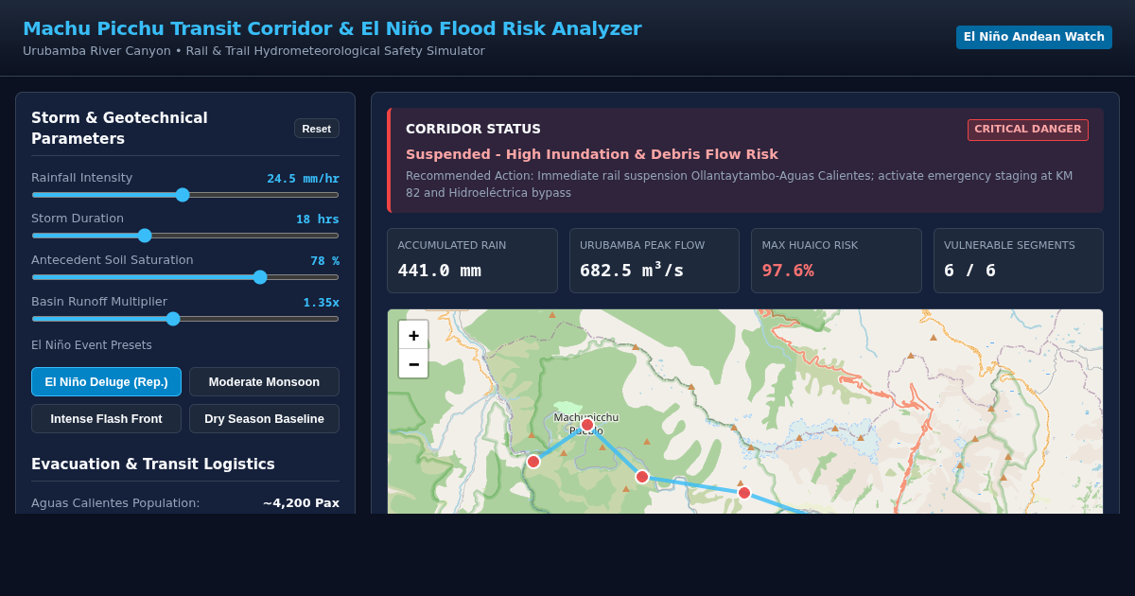The image size is (1135, 596).
Task: Click the Recommended Action text
Action: click(x=740, y=184)
